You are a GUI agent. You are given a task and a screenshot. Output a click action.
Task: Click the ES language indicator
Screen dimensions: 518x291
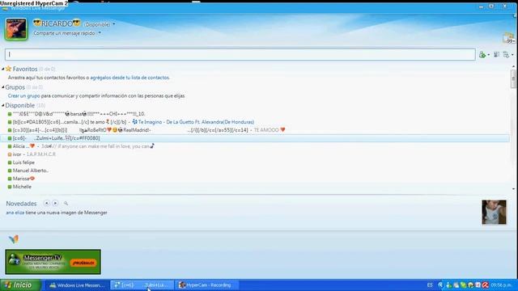click(430, 285)
